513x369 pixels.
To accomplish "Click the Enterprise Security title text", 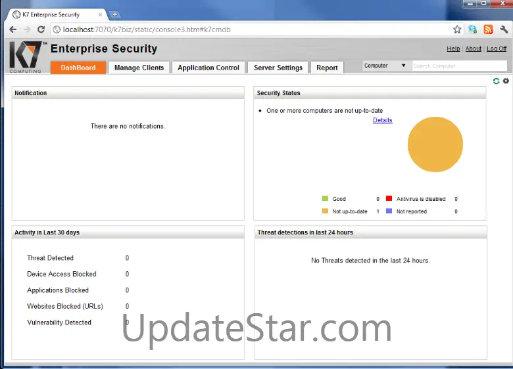I will click(104, 49).
